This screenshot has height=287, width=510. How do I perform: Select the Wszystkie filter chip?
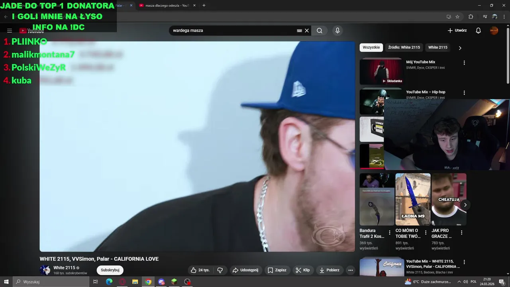(371, 47)
